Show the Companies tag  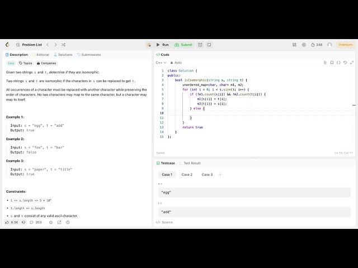(x=46, y=63)
